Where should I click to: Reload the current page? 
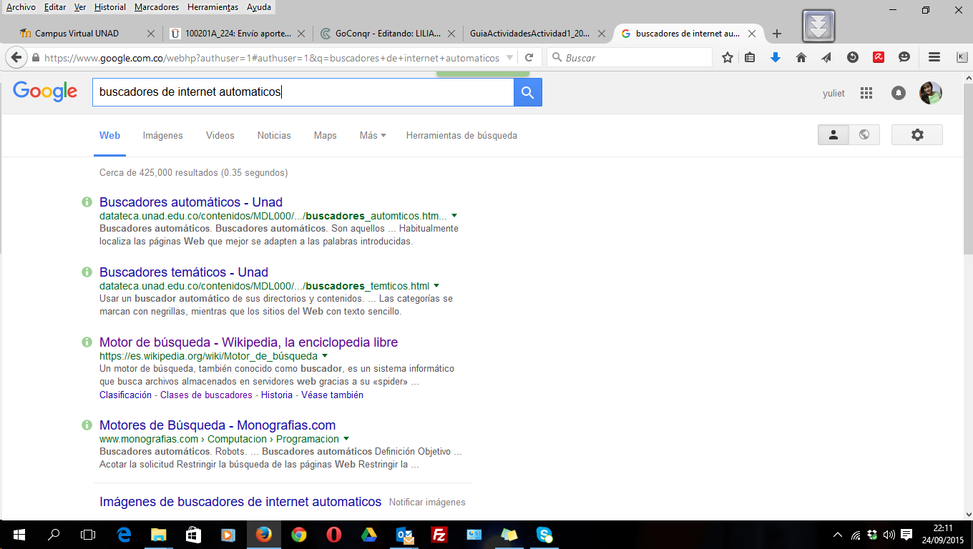[529, 58]
